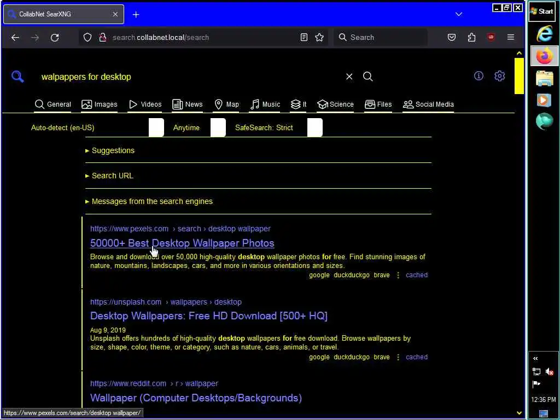Open a new tab with the plus button
This screenshot has height=420, width=560.
point(136,14)
